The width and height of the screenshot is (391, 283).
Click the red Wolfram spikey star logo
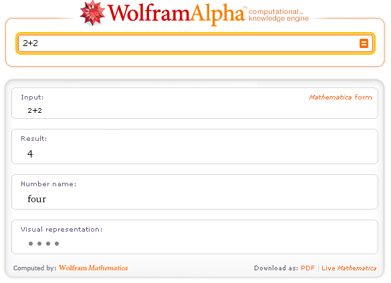coord(92,13)
